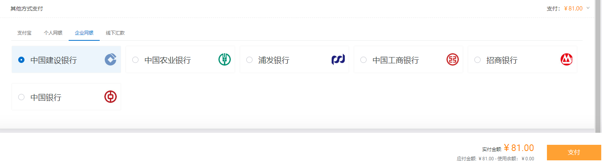Screen dimensions: 602x165
Task: Click the Agricultural Bank of China logo
Action: click(225, 59)
